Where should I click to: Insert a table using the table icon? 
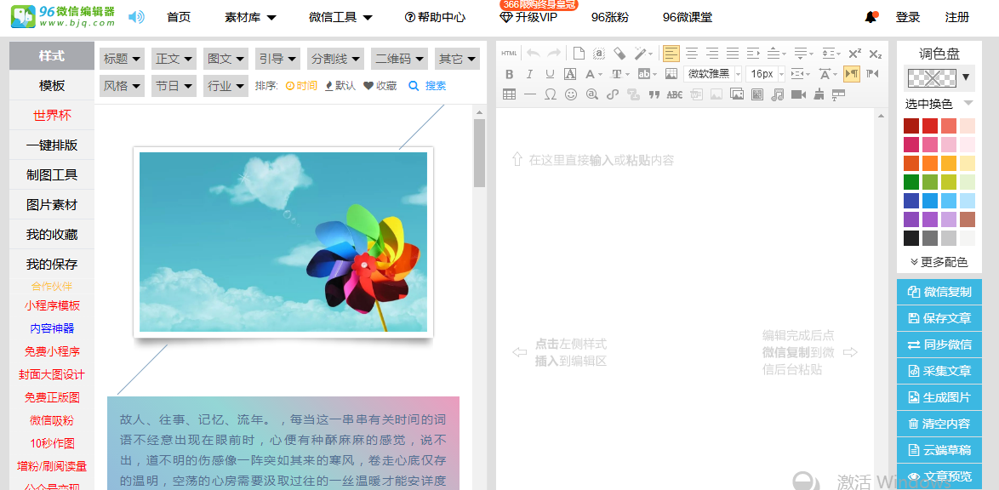[x=509, y=94]
